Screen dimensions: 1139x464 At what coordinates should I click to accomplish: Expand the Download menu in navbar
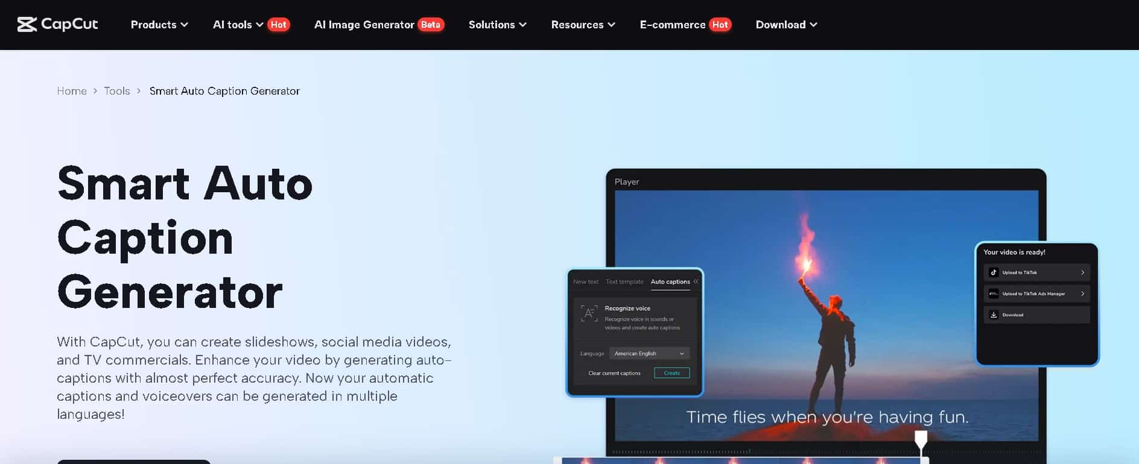pos(786,25)
